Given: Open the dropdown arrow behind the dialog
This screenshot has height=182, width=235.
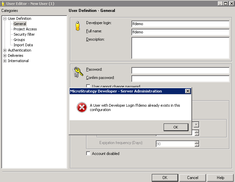Looking at the screenshot, I should [x=196, y=125].
